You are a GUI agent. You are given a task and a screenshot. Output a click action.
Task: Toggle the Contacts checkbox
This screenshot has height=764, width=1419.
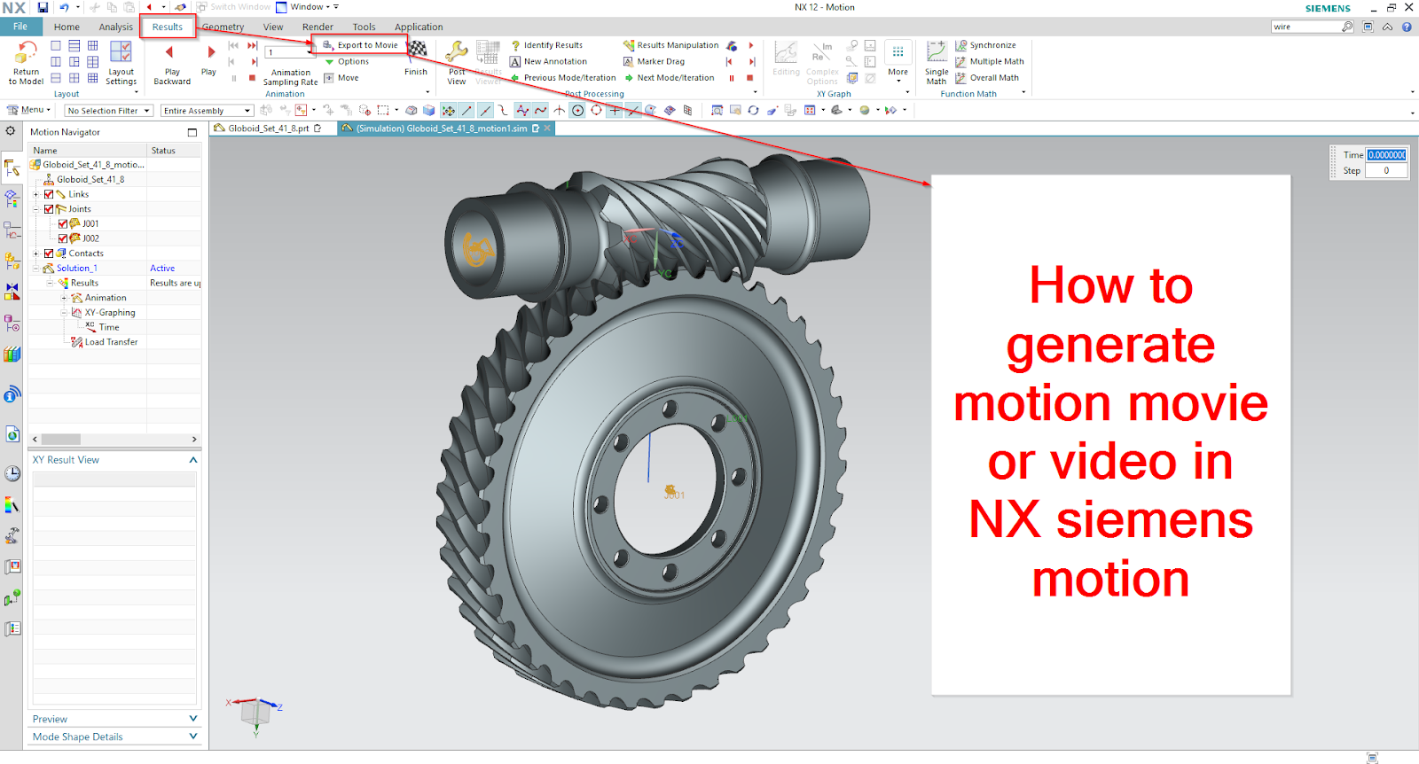tap(49, 253)
